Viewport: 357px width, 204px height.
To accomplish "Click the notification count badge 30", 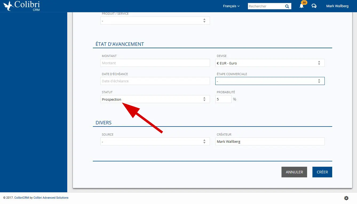I will 304,2.
